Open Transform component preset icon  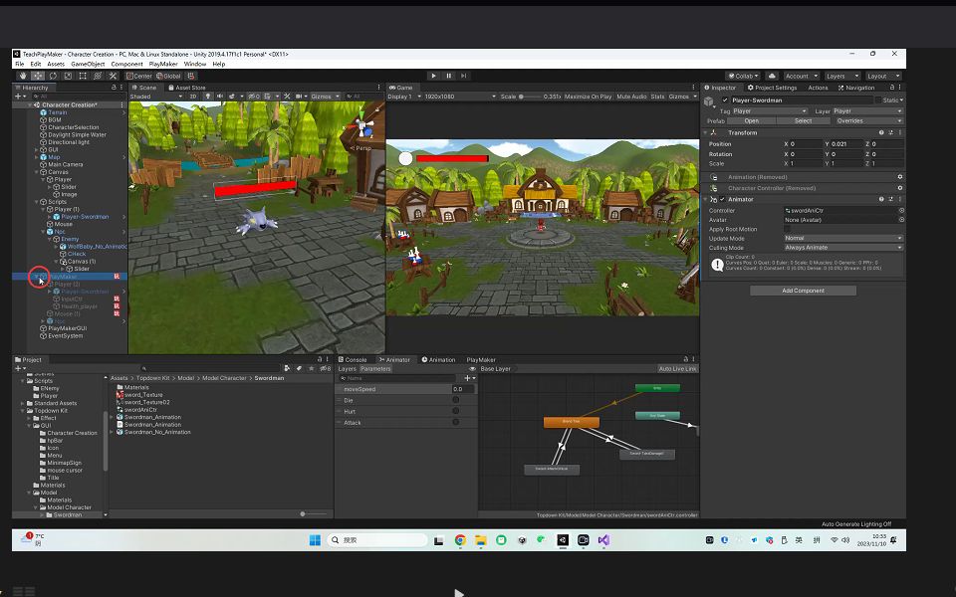(890, 132)
